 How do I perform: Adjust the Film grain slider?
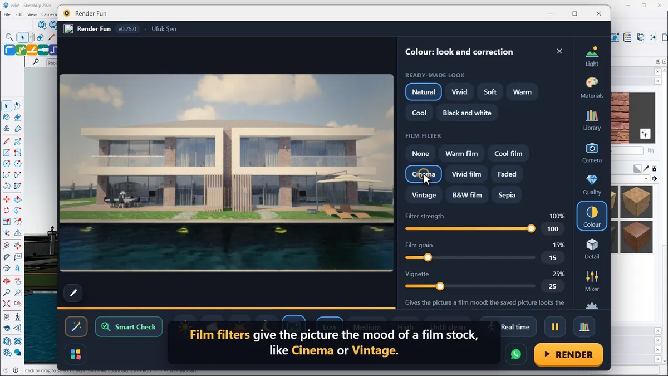tap(470, 257)
